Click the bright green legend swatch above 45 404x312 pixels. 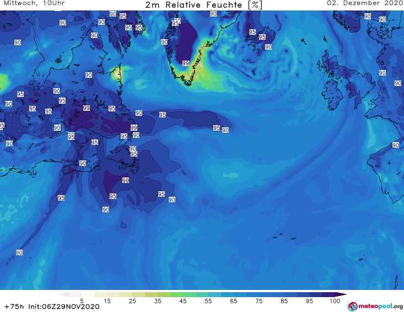click(x=176, y=294)
